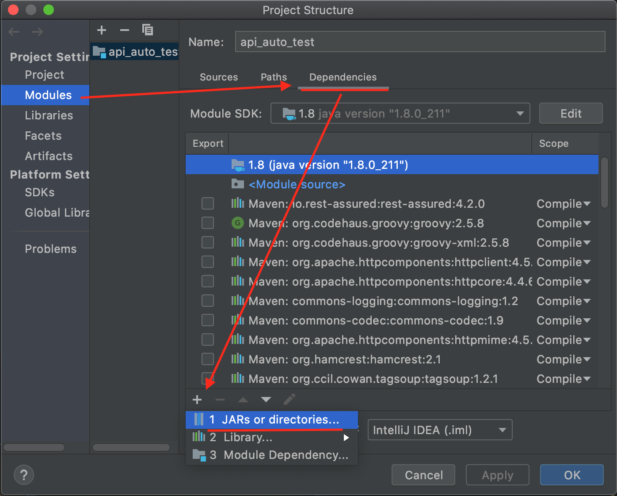
Task: Switch to the Paths tab
Action: (x=274, y=77)
